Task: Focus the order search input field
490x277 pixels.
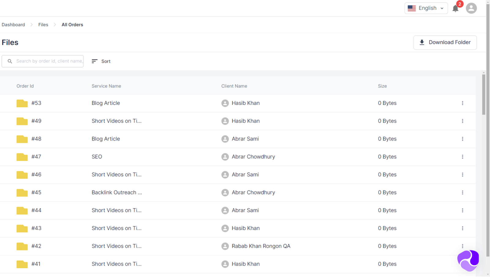Action: [x=49, y=61]
